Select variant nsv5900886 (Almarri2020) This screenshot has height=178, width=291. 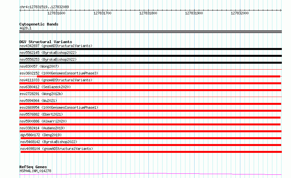point(43,121)
